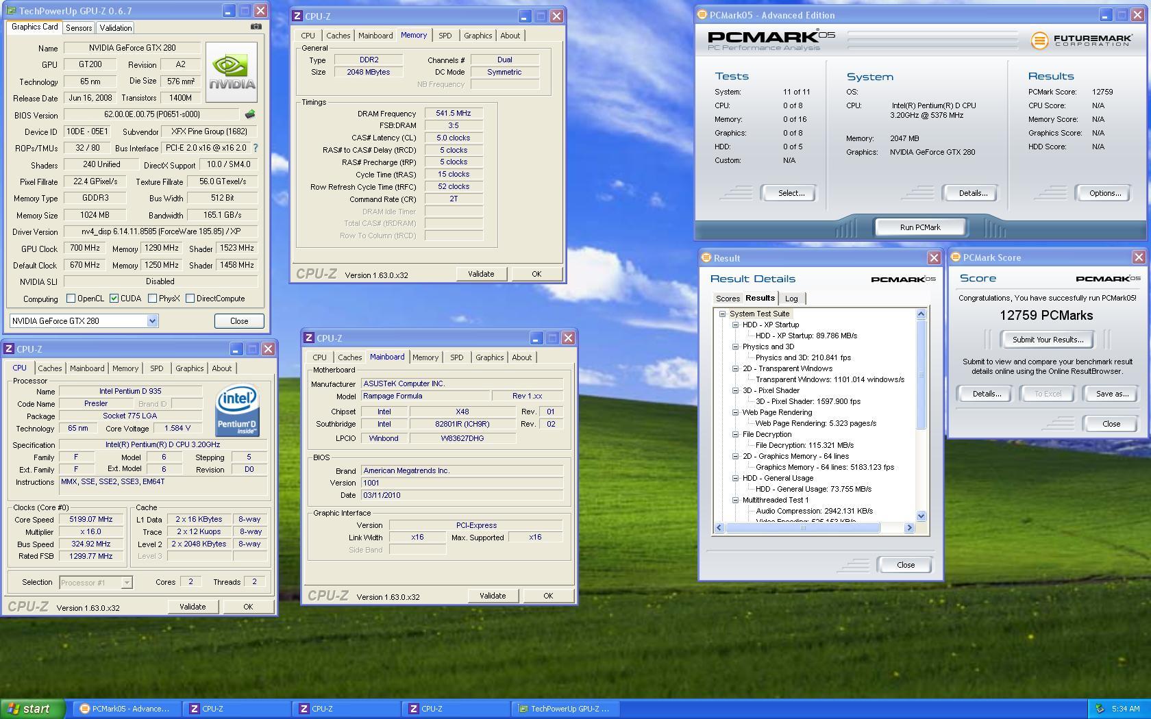Click the GPU-Z screenshot camera icon

click(x=256, y=27)
